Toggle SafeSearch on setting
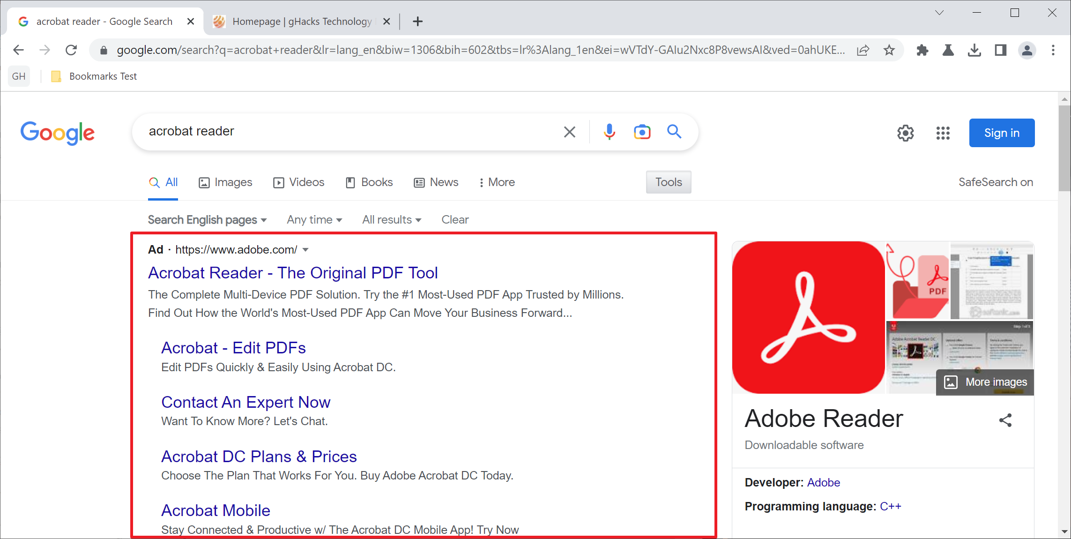Image resolution: width=1071 pixels, height=539 pixels. click(994, 183)
